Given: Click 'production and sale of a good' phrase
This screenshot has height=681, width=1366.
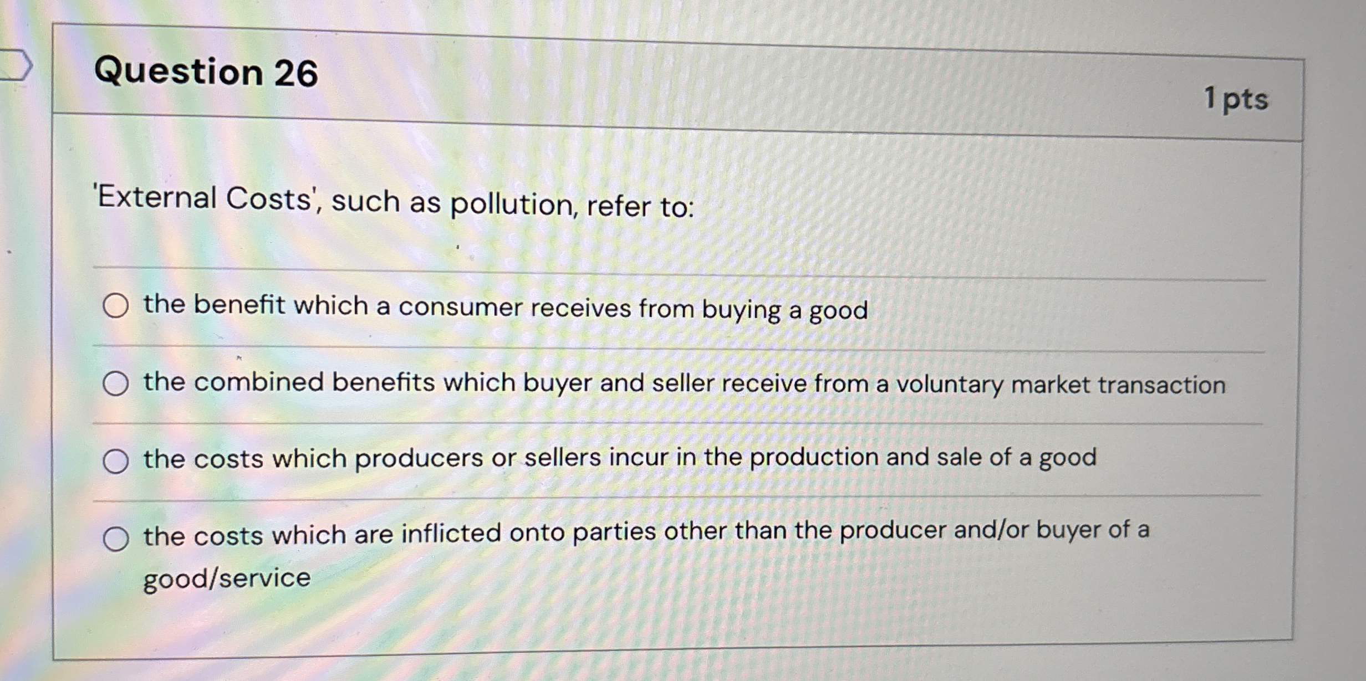Looking at the screenshot, I should click(923, 458).
